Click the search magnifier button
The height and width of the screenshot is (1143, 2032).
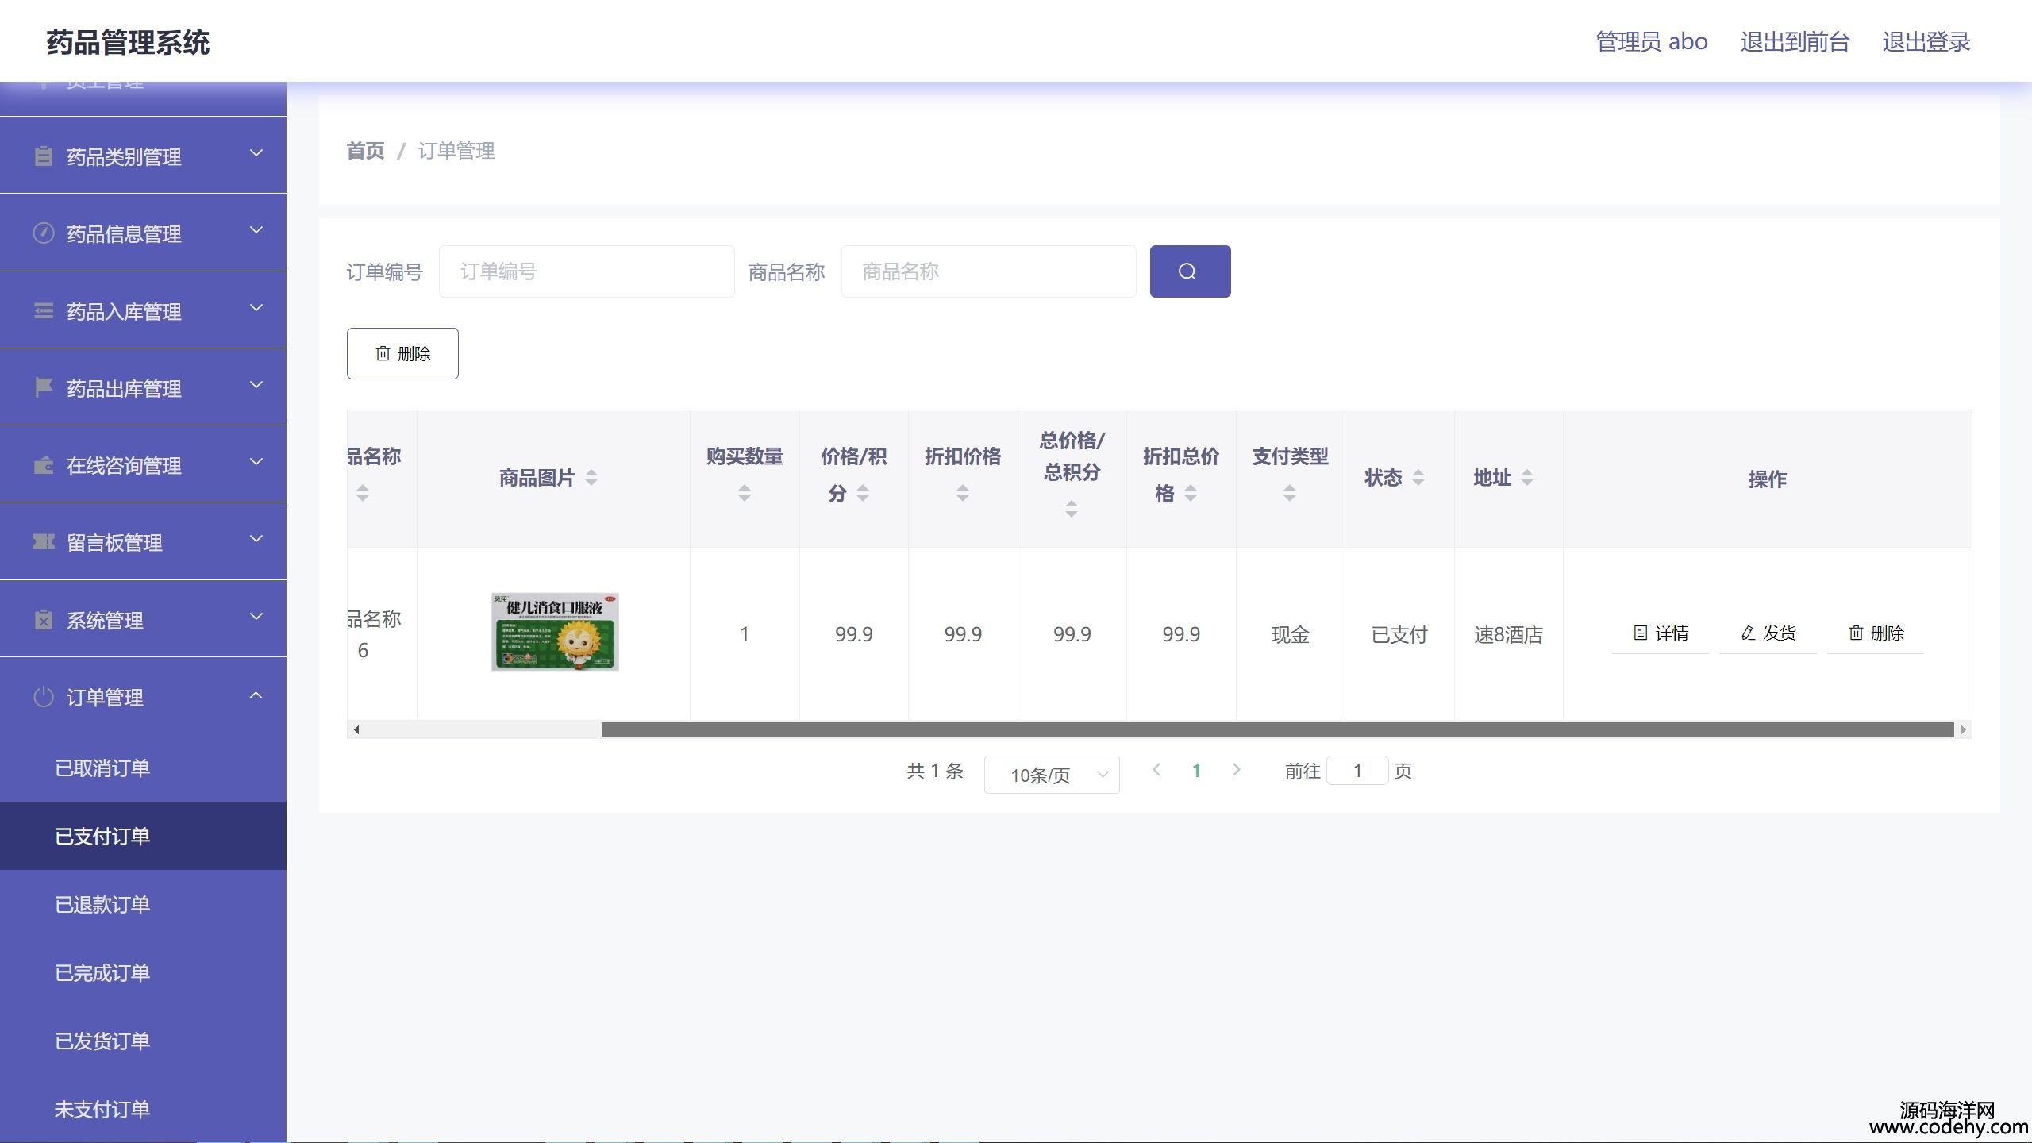click(x=1190, y=271)
